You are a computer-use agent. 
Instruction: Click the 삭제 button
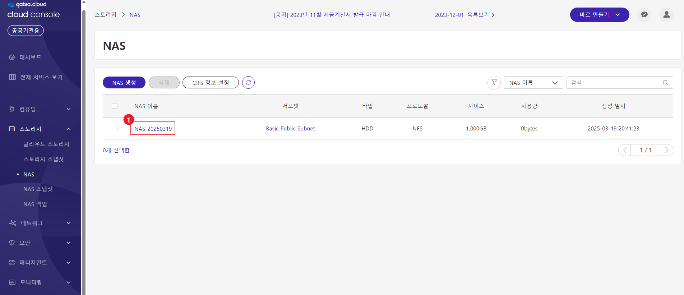[x=164, y=83]
